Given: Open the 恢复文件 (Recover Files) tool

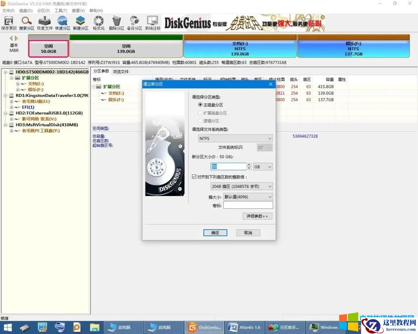Looking at the screenshot, I should (45, 23).
